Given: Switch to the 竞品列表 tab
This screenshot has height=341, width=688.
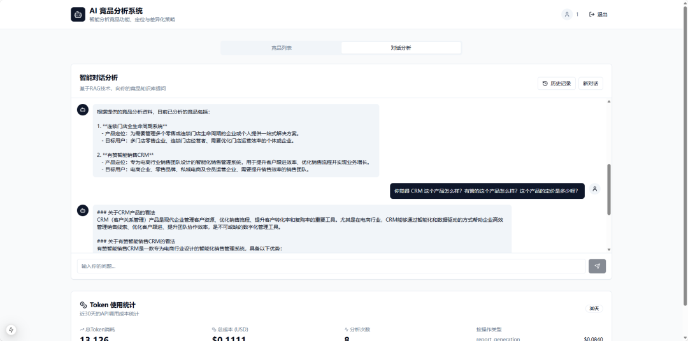Looking at the screenshot, I should pyautogui.click(x=281, y=48).
